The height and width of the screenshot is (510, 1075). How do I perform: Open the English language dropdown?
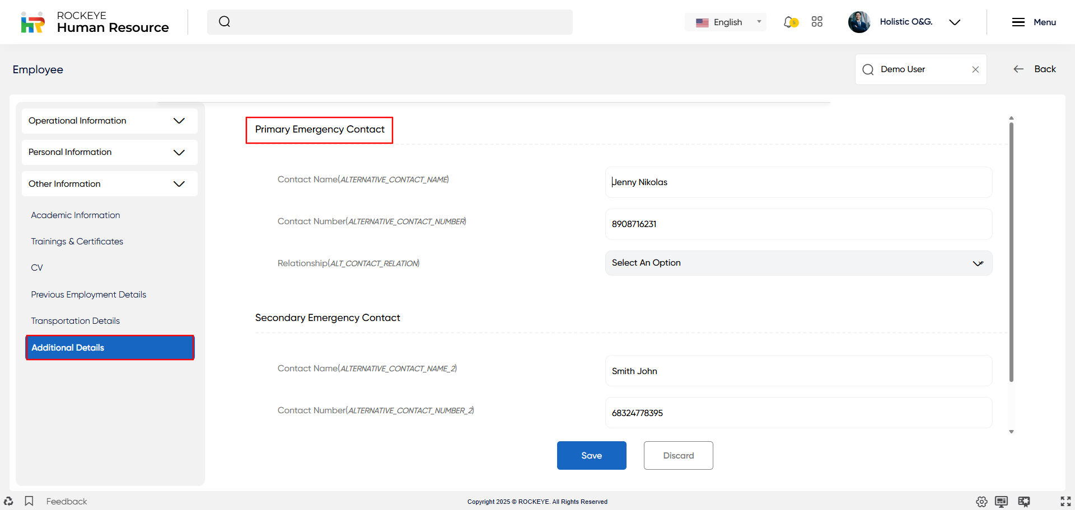pyautogui.click(x=726, y=22)
